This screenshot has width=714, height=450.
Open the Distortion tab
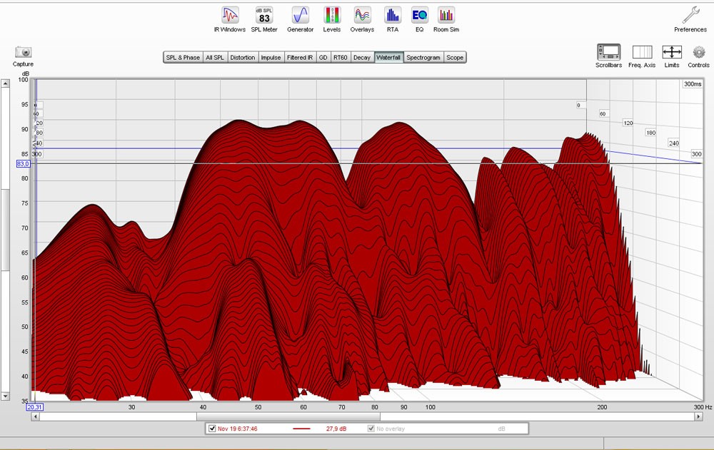[x=243, y=57]
